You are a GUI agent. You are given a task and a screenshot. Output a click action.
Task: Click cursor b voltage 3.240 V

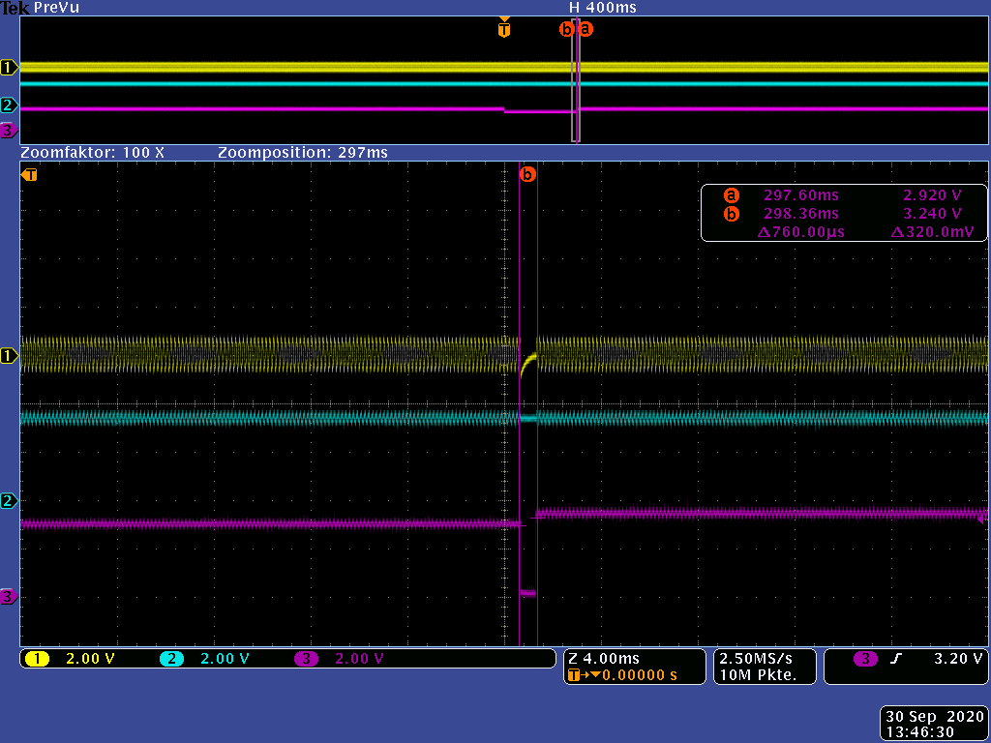coord(932,214)
